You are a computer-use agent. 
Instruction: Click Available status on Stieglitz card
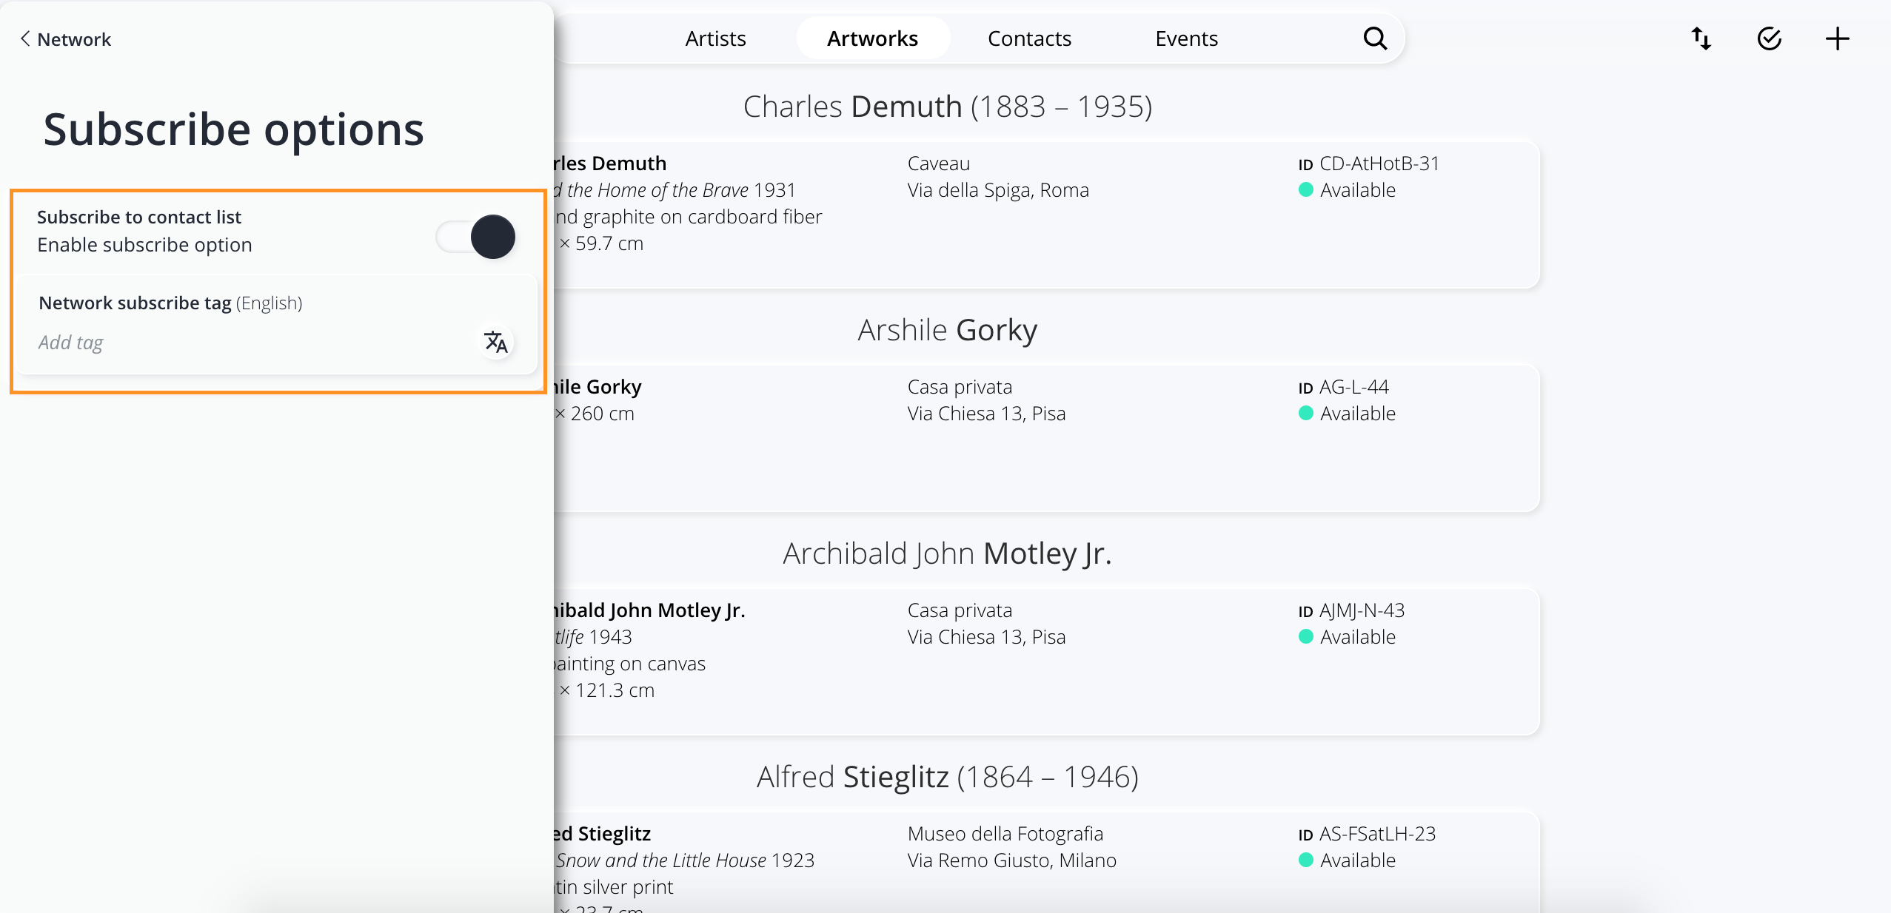pyautogui.click(x=1347, y=860)
